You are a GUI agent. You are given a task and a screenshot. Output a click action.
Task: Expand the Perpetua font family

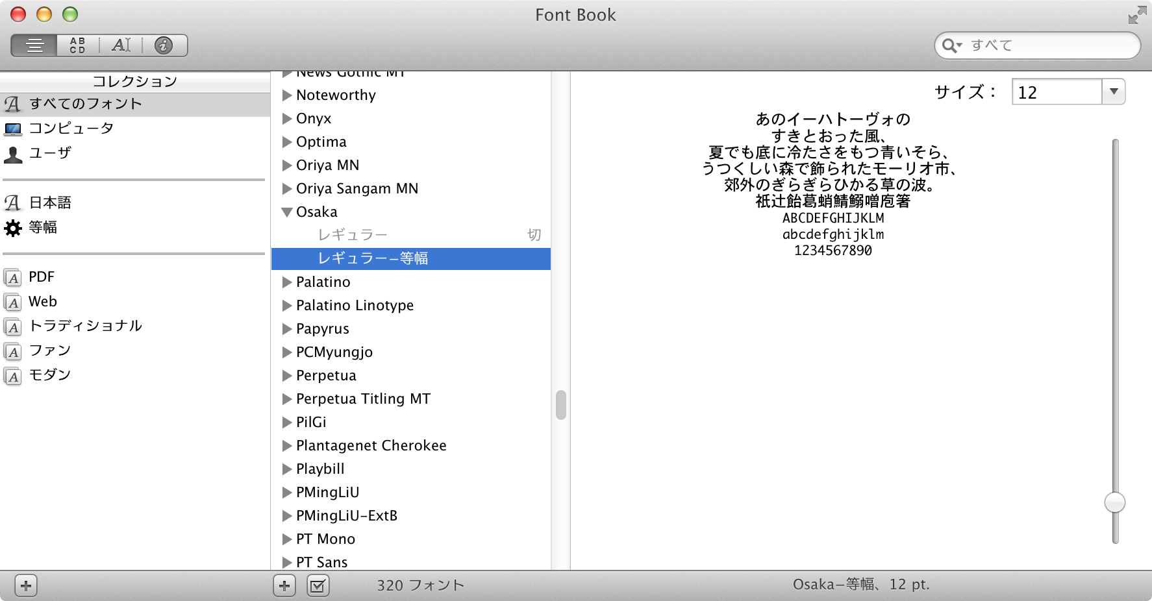click(286, 376)
